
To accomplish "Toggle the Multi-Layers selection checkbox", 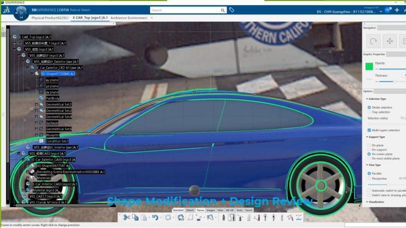I will click(x=369, y=130).
